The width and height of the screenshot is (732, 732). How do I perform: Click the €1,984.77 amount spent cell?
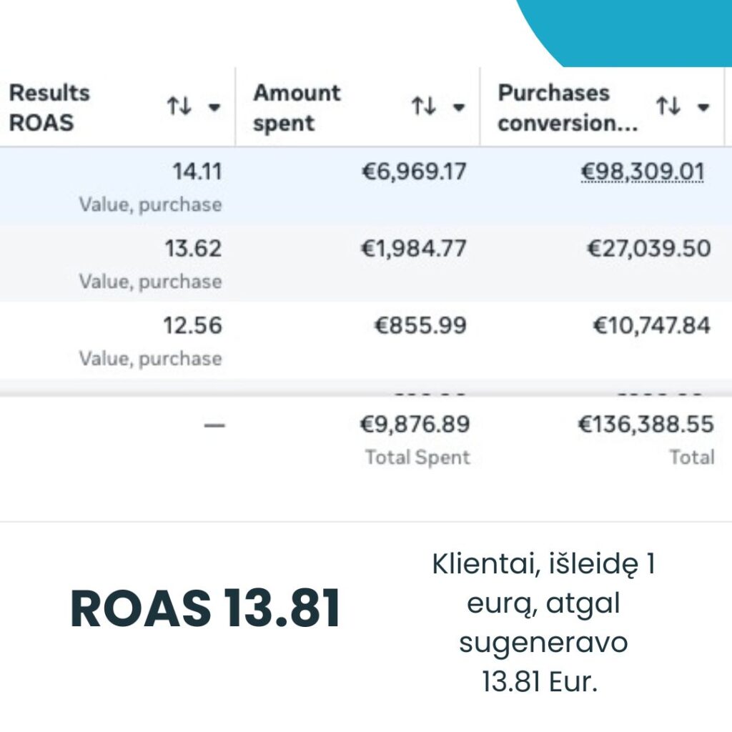pyautogui.click(x=415, y=249)
